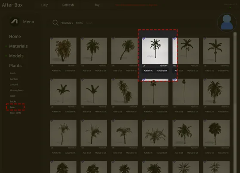This screenshot has height=173, width=240.
Task: Select the Palm009 multi-trunk thumbnail
Action: point(124,92)
